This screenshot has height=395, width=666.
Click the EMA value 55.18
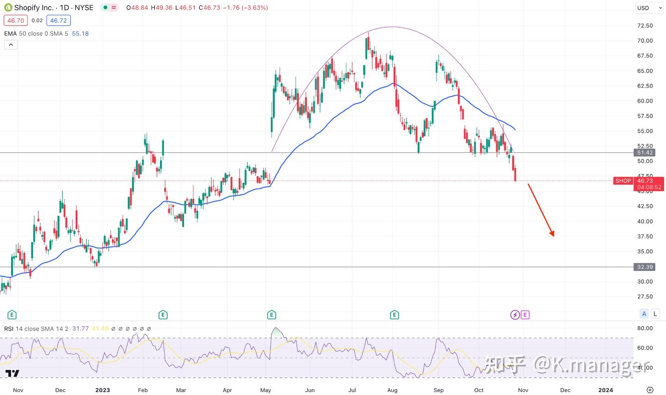click(80, 34)
